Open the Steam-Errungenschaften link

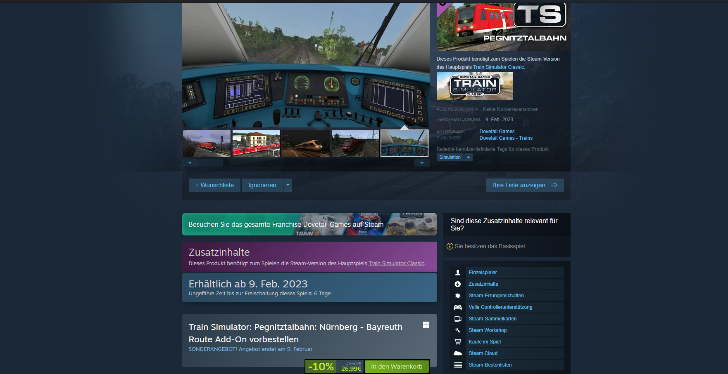[x=496, y=296]
